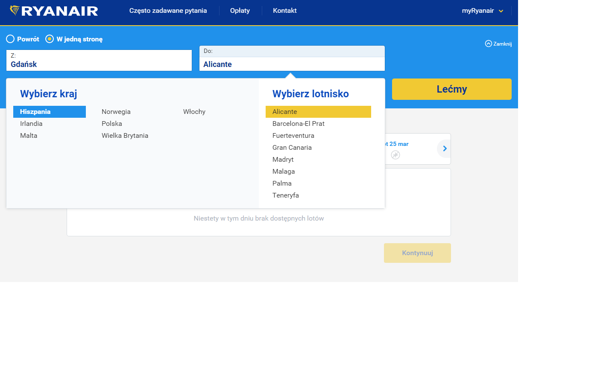Choose Barcelona-El Prat airport
The image size is (615, 384).
(299, 124)
